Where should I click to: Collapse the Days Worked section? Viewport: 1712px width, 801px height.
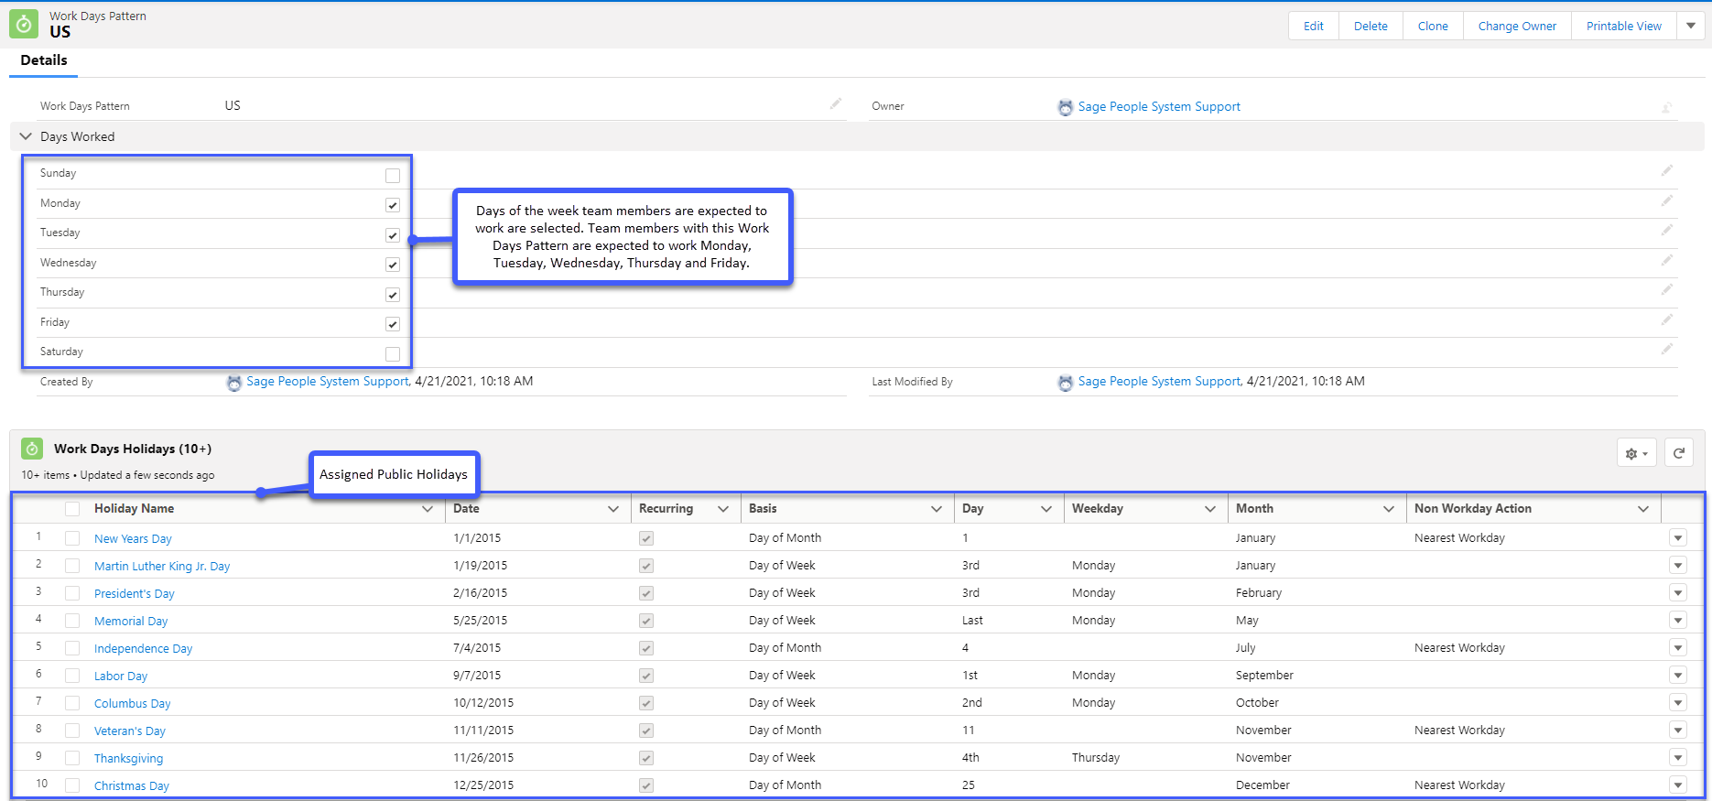(x=26, y=136)
